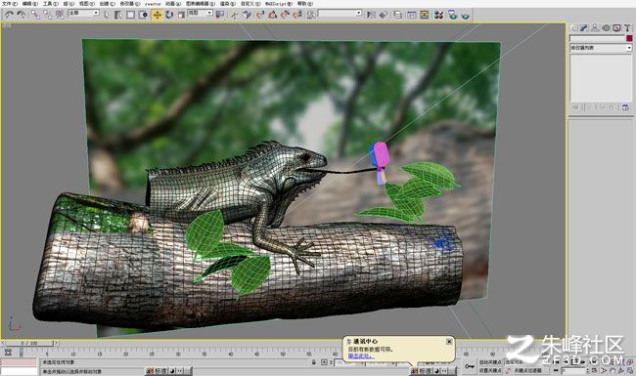Open the Modify panel tab icon
Viewport: 636px width, 376px height.
click(x=584, y=28)
